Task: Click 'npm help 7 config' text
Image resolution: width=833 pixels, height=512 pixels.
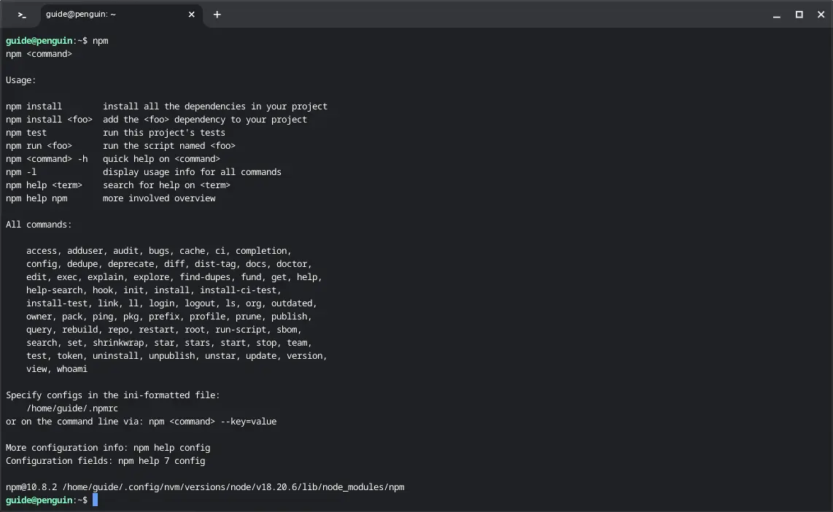Action: click(x=162, y=461)
